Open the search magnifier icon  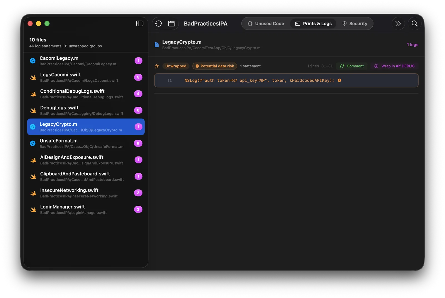pos(415,24)
